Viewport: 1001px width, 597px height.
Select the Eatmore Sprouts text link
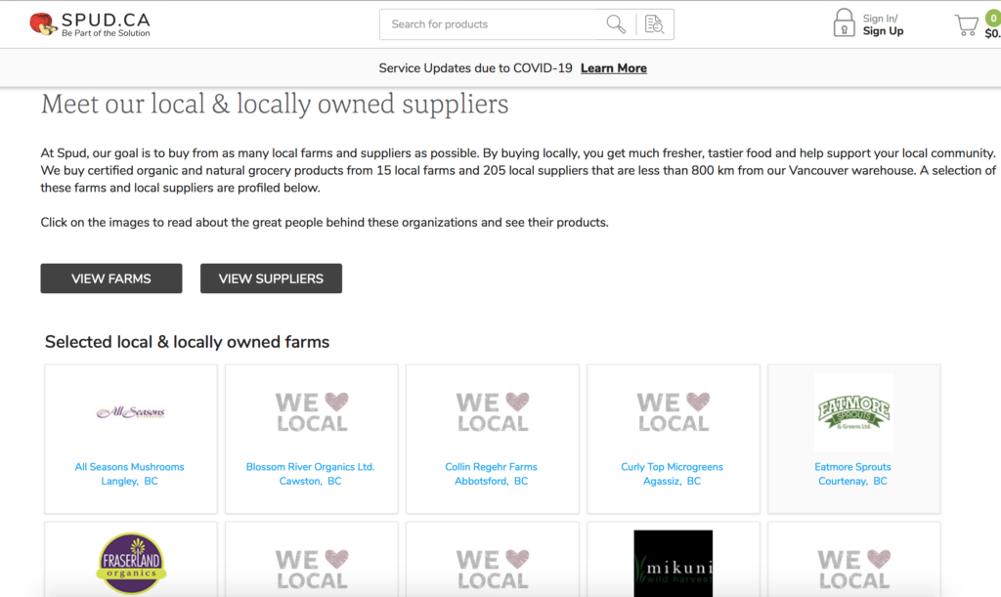click(x=852, y=467)
